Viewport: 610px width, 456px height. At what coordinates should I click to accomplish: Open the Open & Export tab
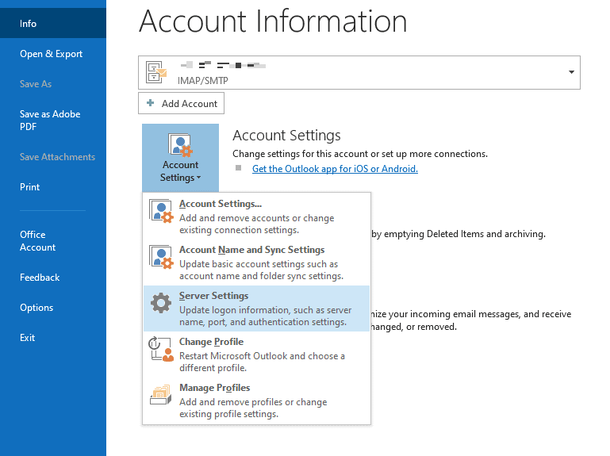[51, 54]
